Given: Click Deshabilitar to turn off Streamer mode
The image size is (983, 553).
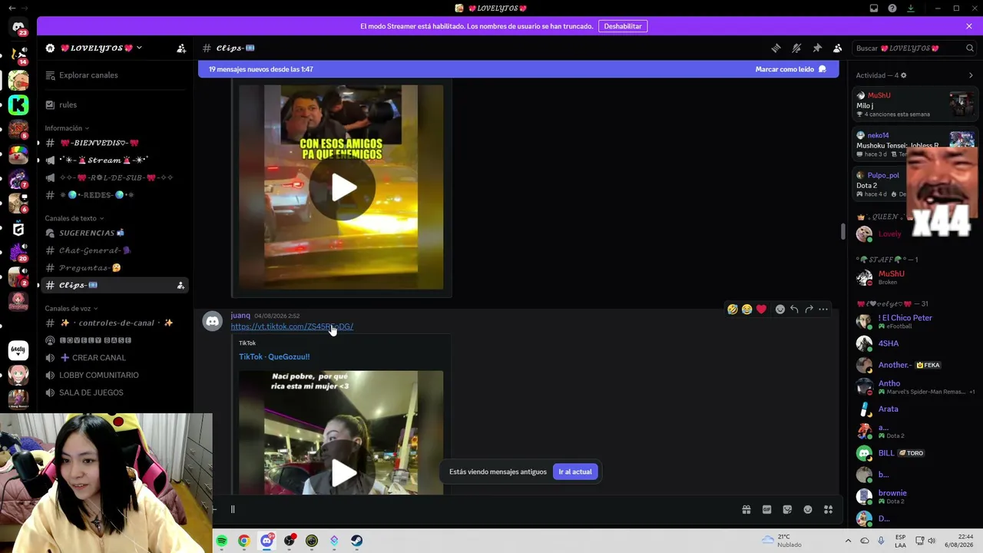Looking at the screenshot, I should 623,26.
